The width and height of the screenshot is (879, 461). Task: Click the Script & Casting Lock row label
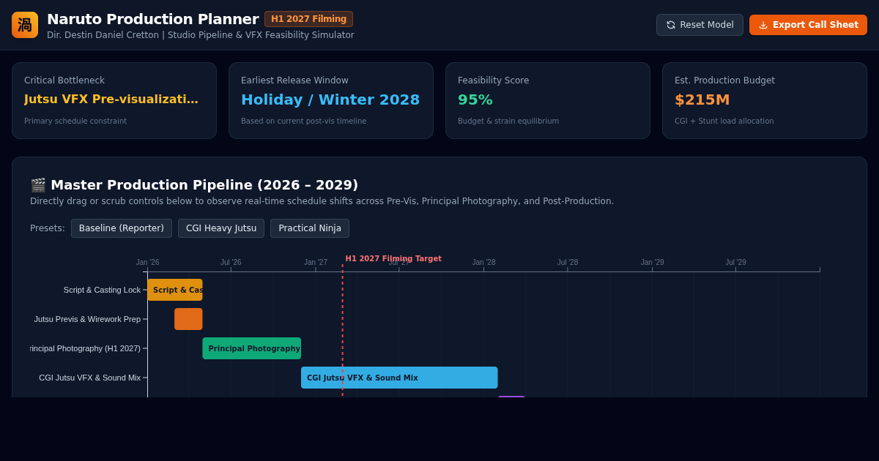(102, 290)
